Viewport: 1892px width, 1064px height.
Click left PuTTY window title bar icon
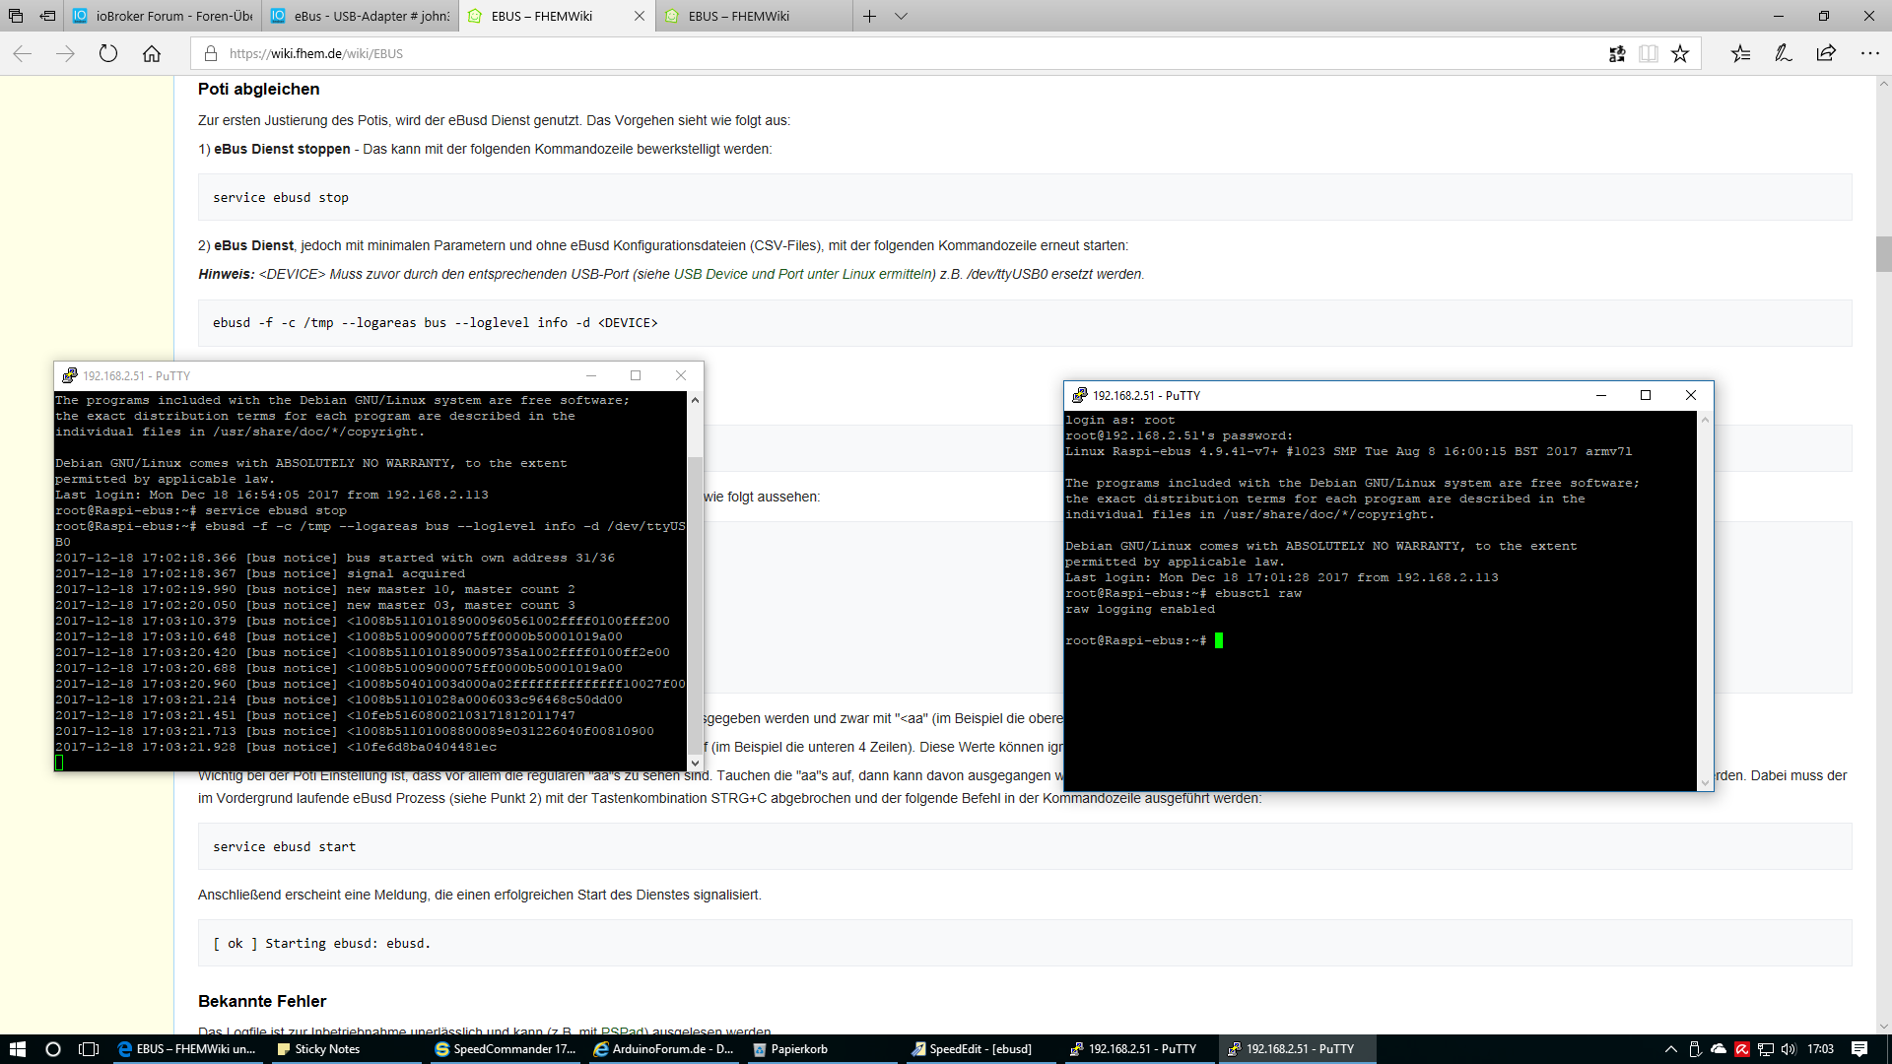point(69,375)
